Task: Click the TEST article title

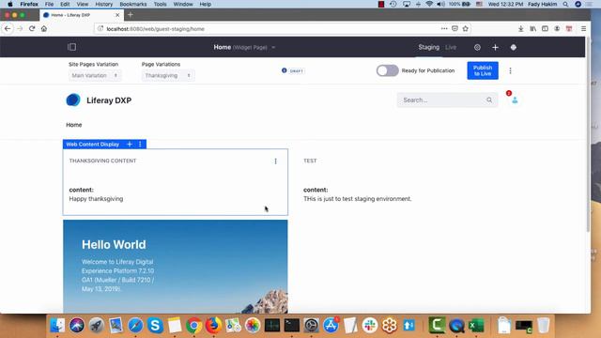Action: pyautogui.click(x=310, y=161)
